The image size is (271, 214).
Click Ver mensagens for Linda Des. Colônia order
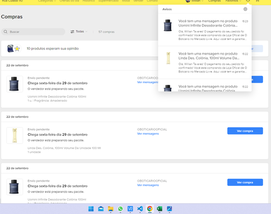pyautogui.click(x=148, y=133)
